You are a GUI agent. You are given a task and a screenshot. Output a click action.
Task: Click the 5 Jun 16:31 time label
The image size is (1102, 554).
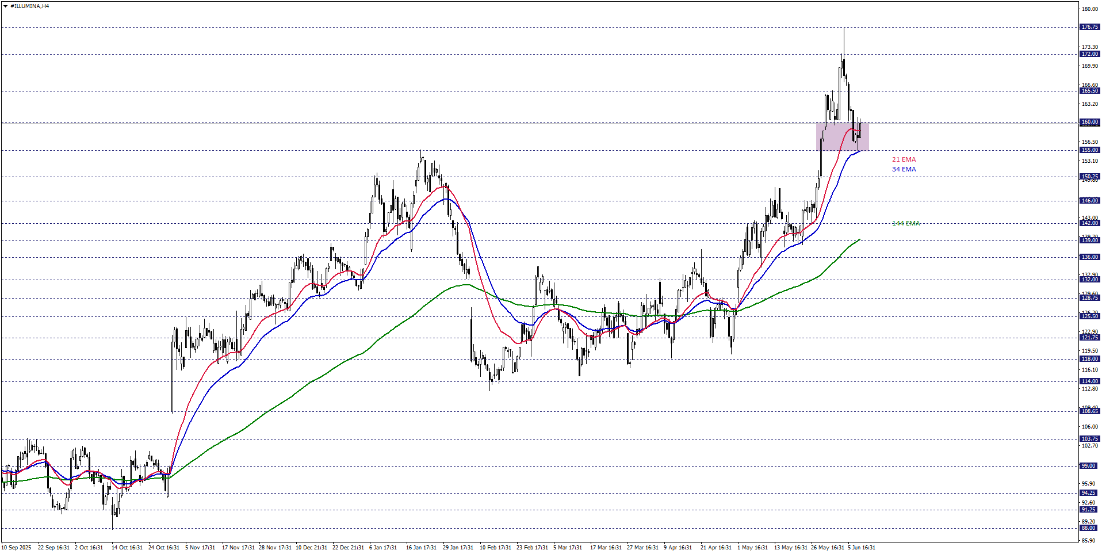(862, 548)
